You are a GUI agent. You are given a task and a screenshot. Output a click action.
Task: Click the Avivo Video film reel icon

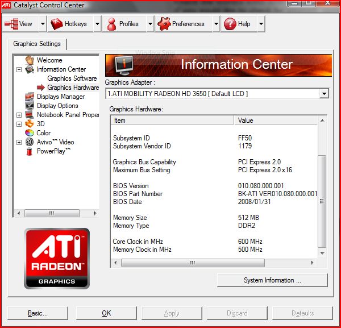point(30,142)
